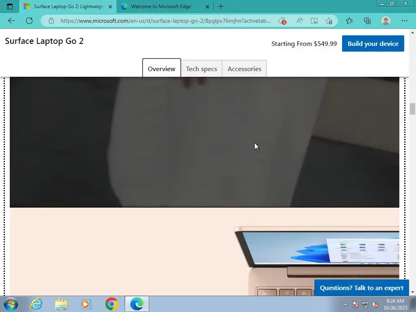
Task: Click the scrollbar up arrow
Action: pyautogui.click(x=412, y=32)
